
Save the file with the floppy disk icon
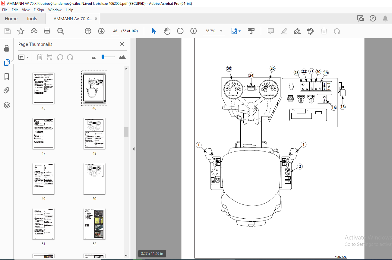pyautogui.click(x=8, y=31)
